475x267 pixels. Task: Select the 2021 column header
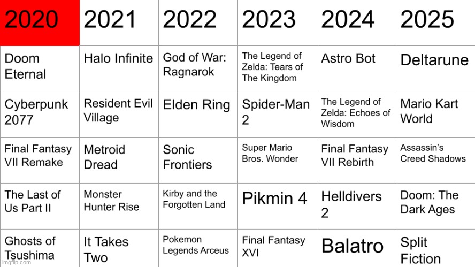119,22
